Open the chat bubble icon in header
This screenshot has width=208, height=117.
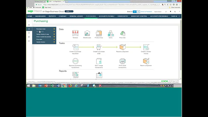point(166,12)
